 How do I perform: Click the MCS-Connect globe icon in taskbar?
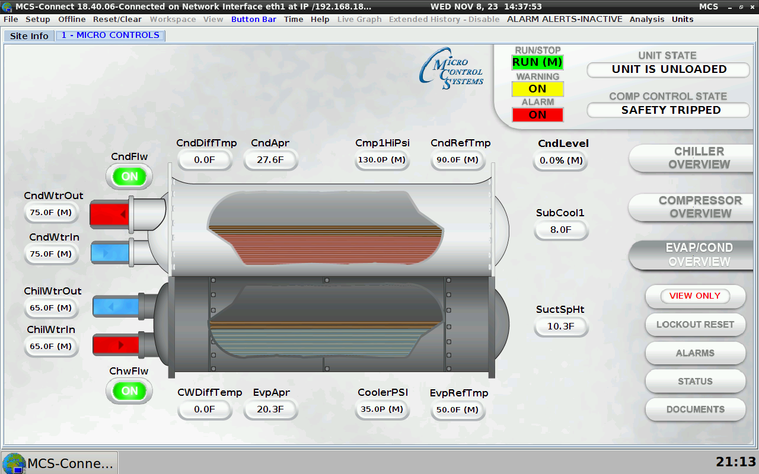click(13, 463)
